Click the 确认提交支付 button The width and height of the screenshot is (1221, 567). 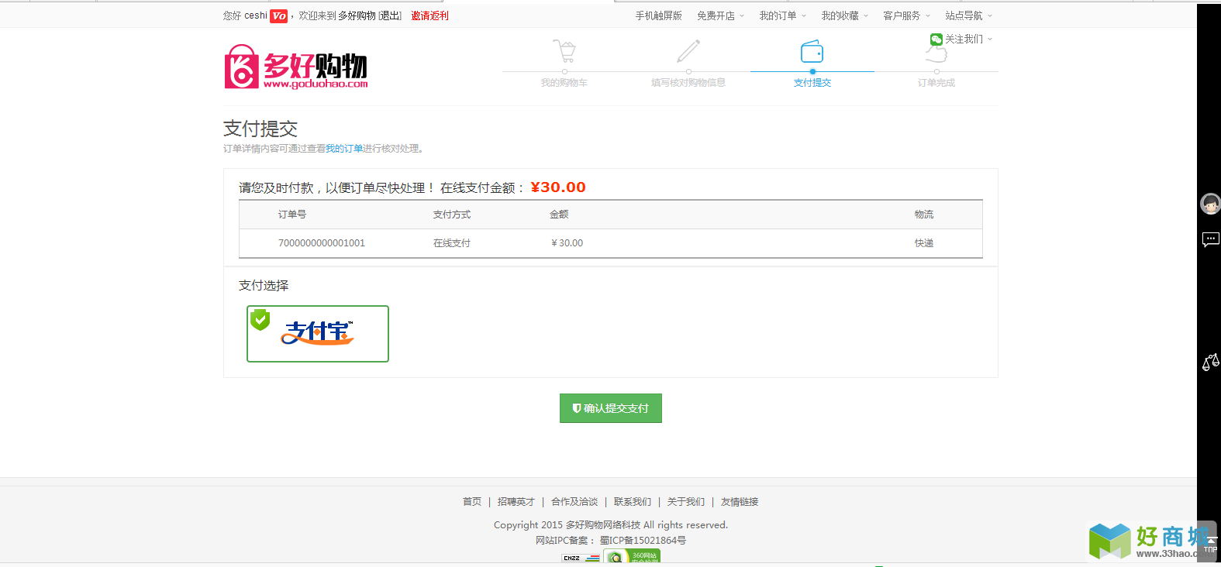tap(611, 408)
